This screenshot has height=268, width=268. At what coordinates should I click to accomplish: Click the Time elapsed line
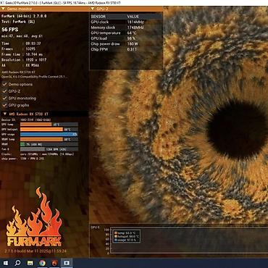click(x=21, y=43)
